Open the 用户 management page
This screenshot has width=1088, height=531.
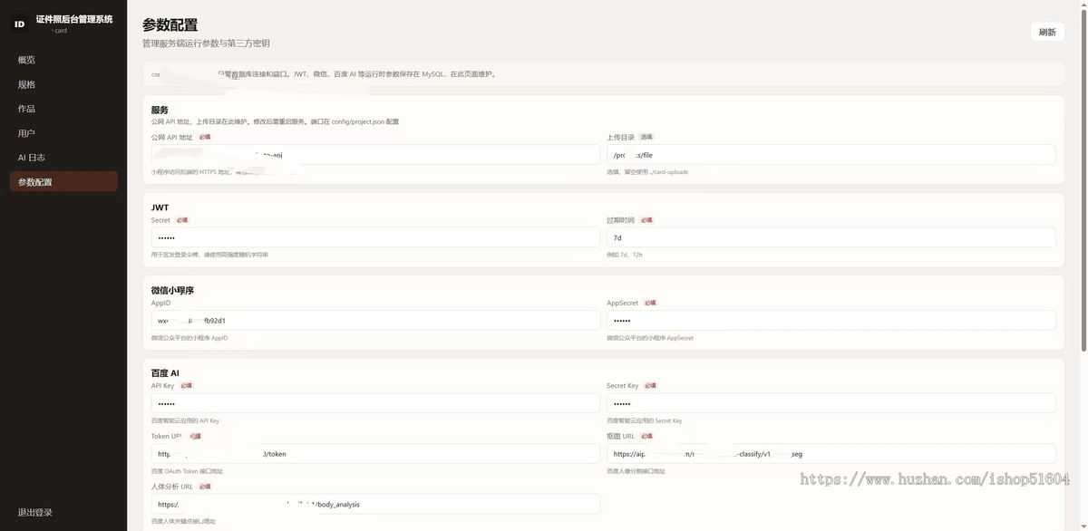63,133
